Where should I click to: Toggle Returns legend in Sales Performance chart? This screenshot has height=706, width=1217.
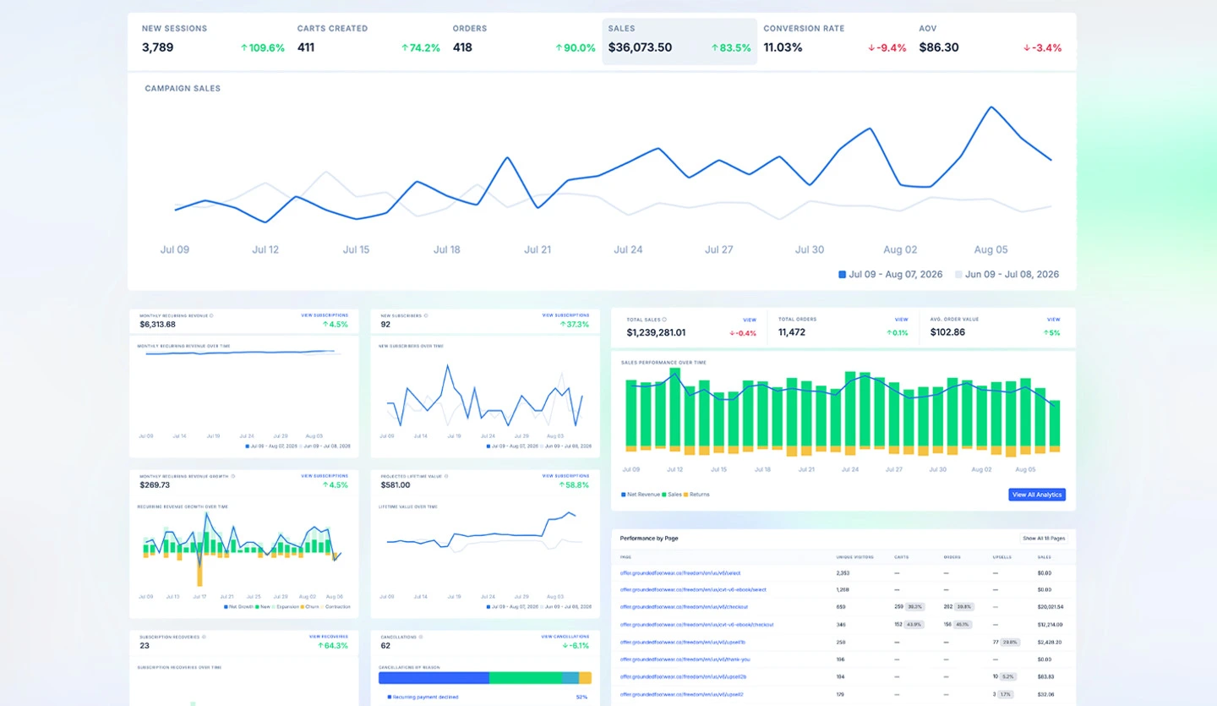[x=697, y=495]
